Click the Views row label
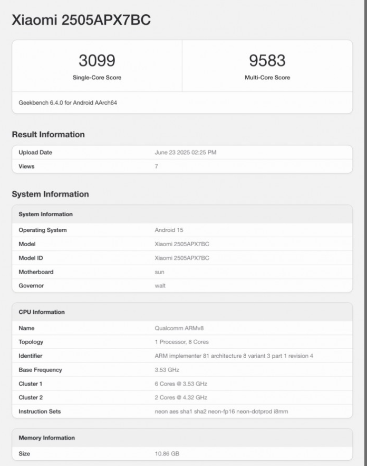Image resolution: width=367 pixels, height=466 pixels. (x=27, y=166)
